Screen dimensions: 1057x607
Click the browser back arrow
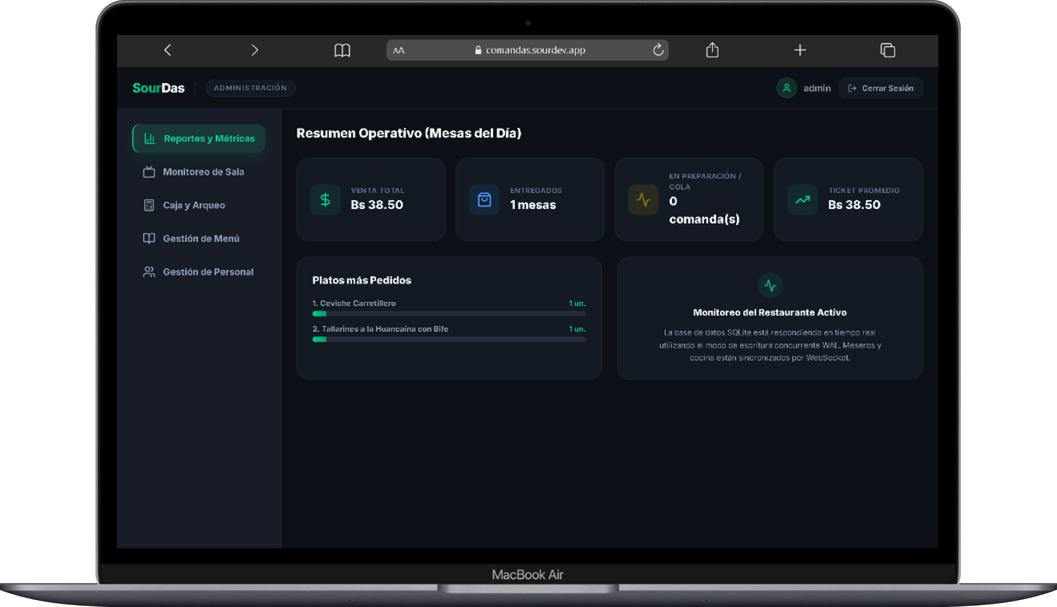pyautogui.click(x=168, y=50)
